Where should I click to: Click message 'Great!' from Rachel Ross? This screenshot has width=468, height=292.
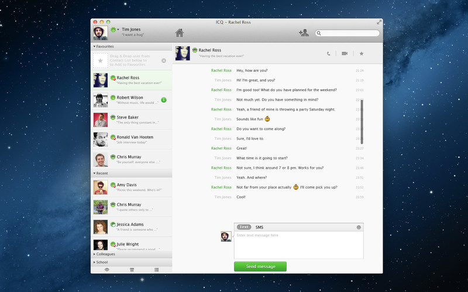coord(242,148)
